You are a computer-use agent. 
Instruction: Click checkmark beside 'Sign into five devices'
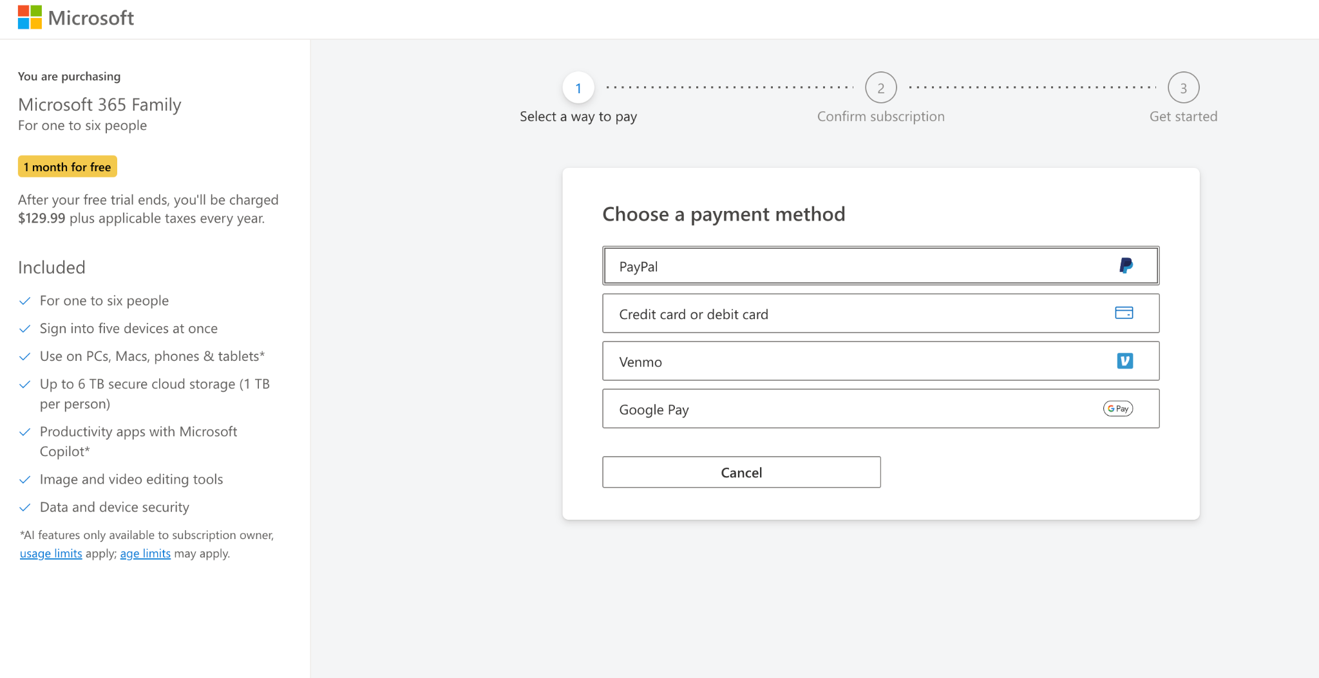click(25, 329)
